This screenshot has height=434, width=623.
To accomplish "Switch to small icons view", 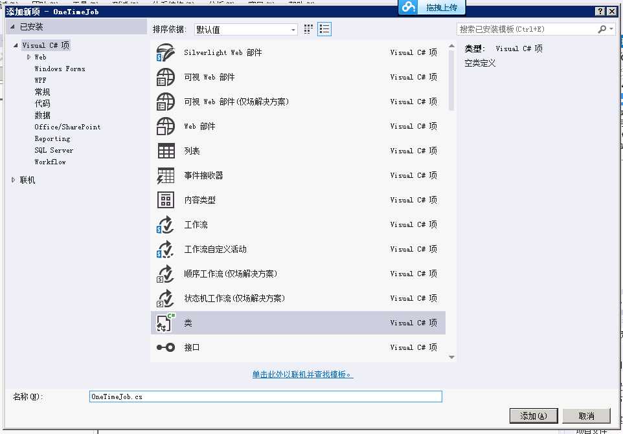I will click(308, 29).
